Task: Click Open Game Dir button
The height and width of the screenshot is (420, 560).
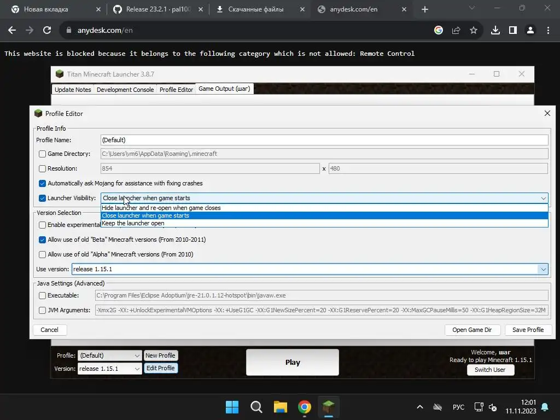Action: 472,330
